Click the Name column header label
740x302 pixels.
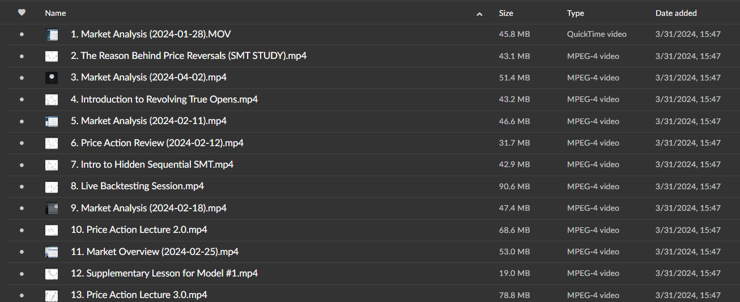[56, 13]
